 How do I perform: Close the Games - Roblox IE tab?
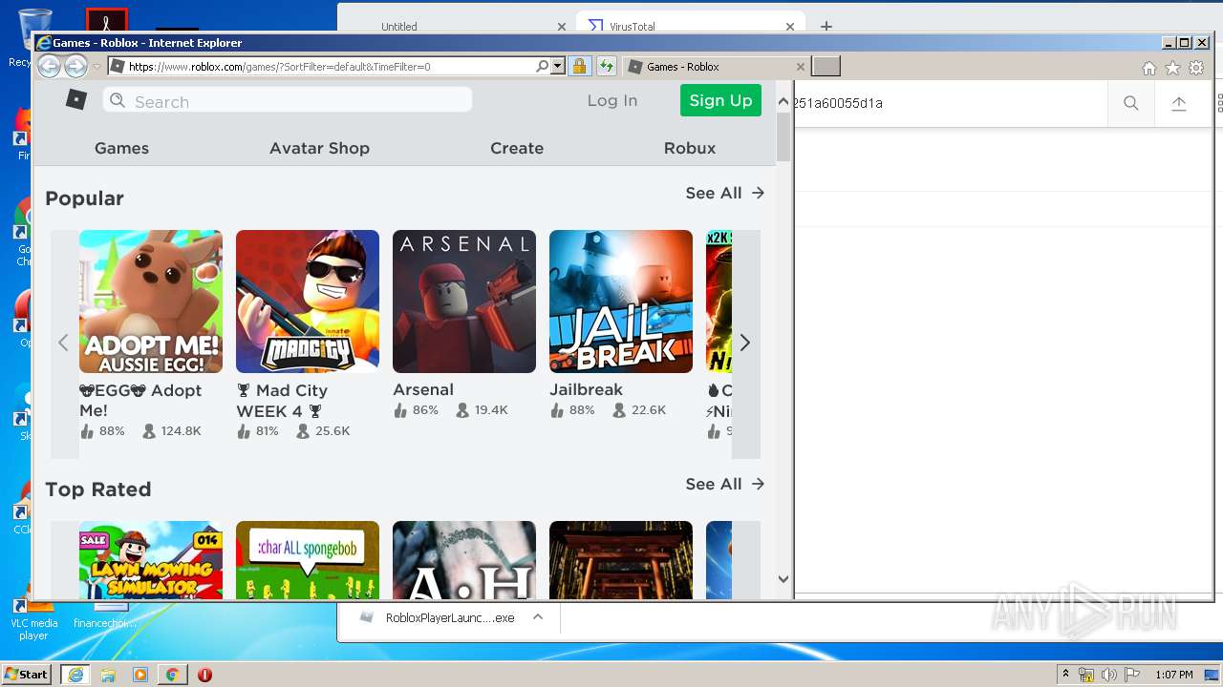pyautogui.click(x=801, y=67)
